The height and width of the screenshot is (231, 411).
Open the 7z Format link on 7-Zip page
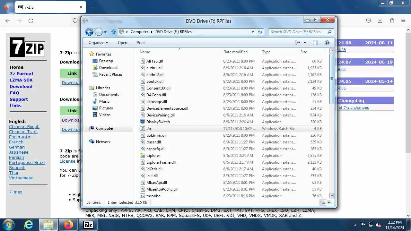pyautogui.click(x=22, y=73)
